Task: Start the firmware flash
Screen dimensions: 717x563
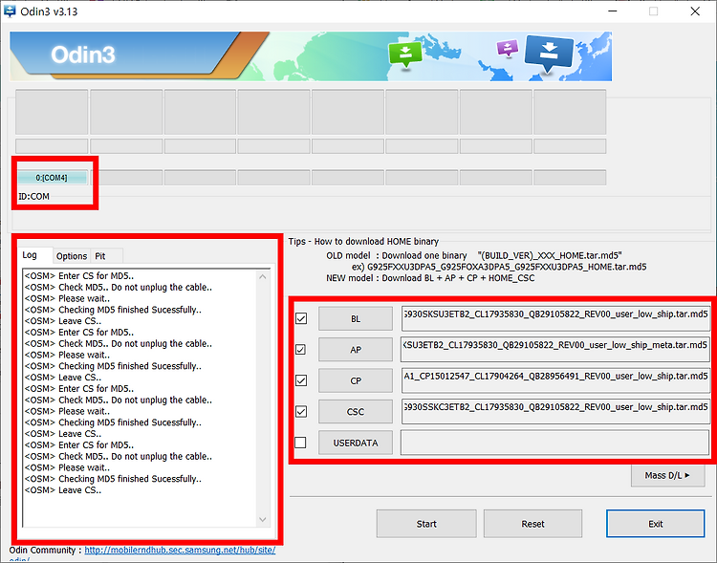Action: 426,524
